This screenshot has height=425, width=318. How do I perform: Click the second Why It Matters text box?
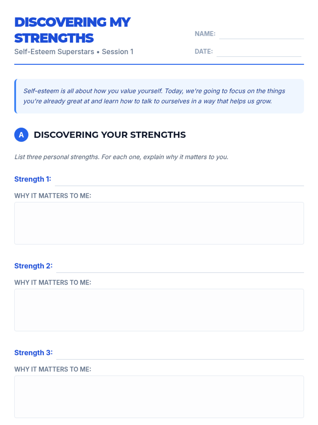(159, 310)
